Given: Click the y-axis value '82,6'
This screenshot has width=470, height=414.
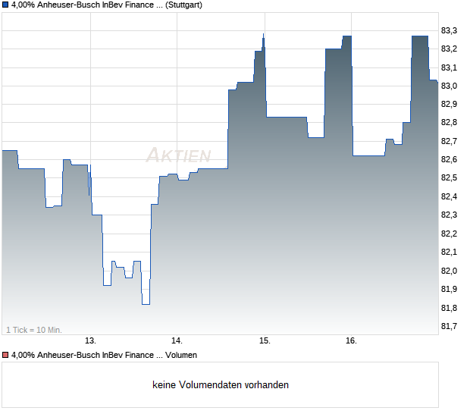Looking at the screenshot, I should pos(449,159).
